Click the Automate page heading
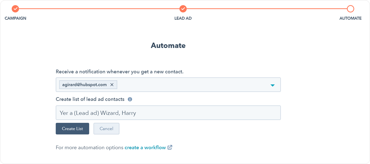Screen dimensions: 370x164 pos(168,45)
